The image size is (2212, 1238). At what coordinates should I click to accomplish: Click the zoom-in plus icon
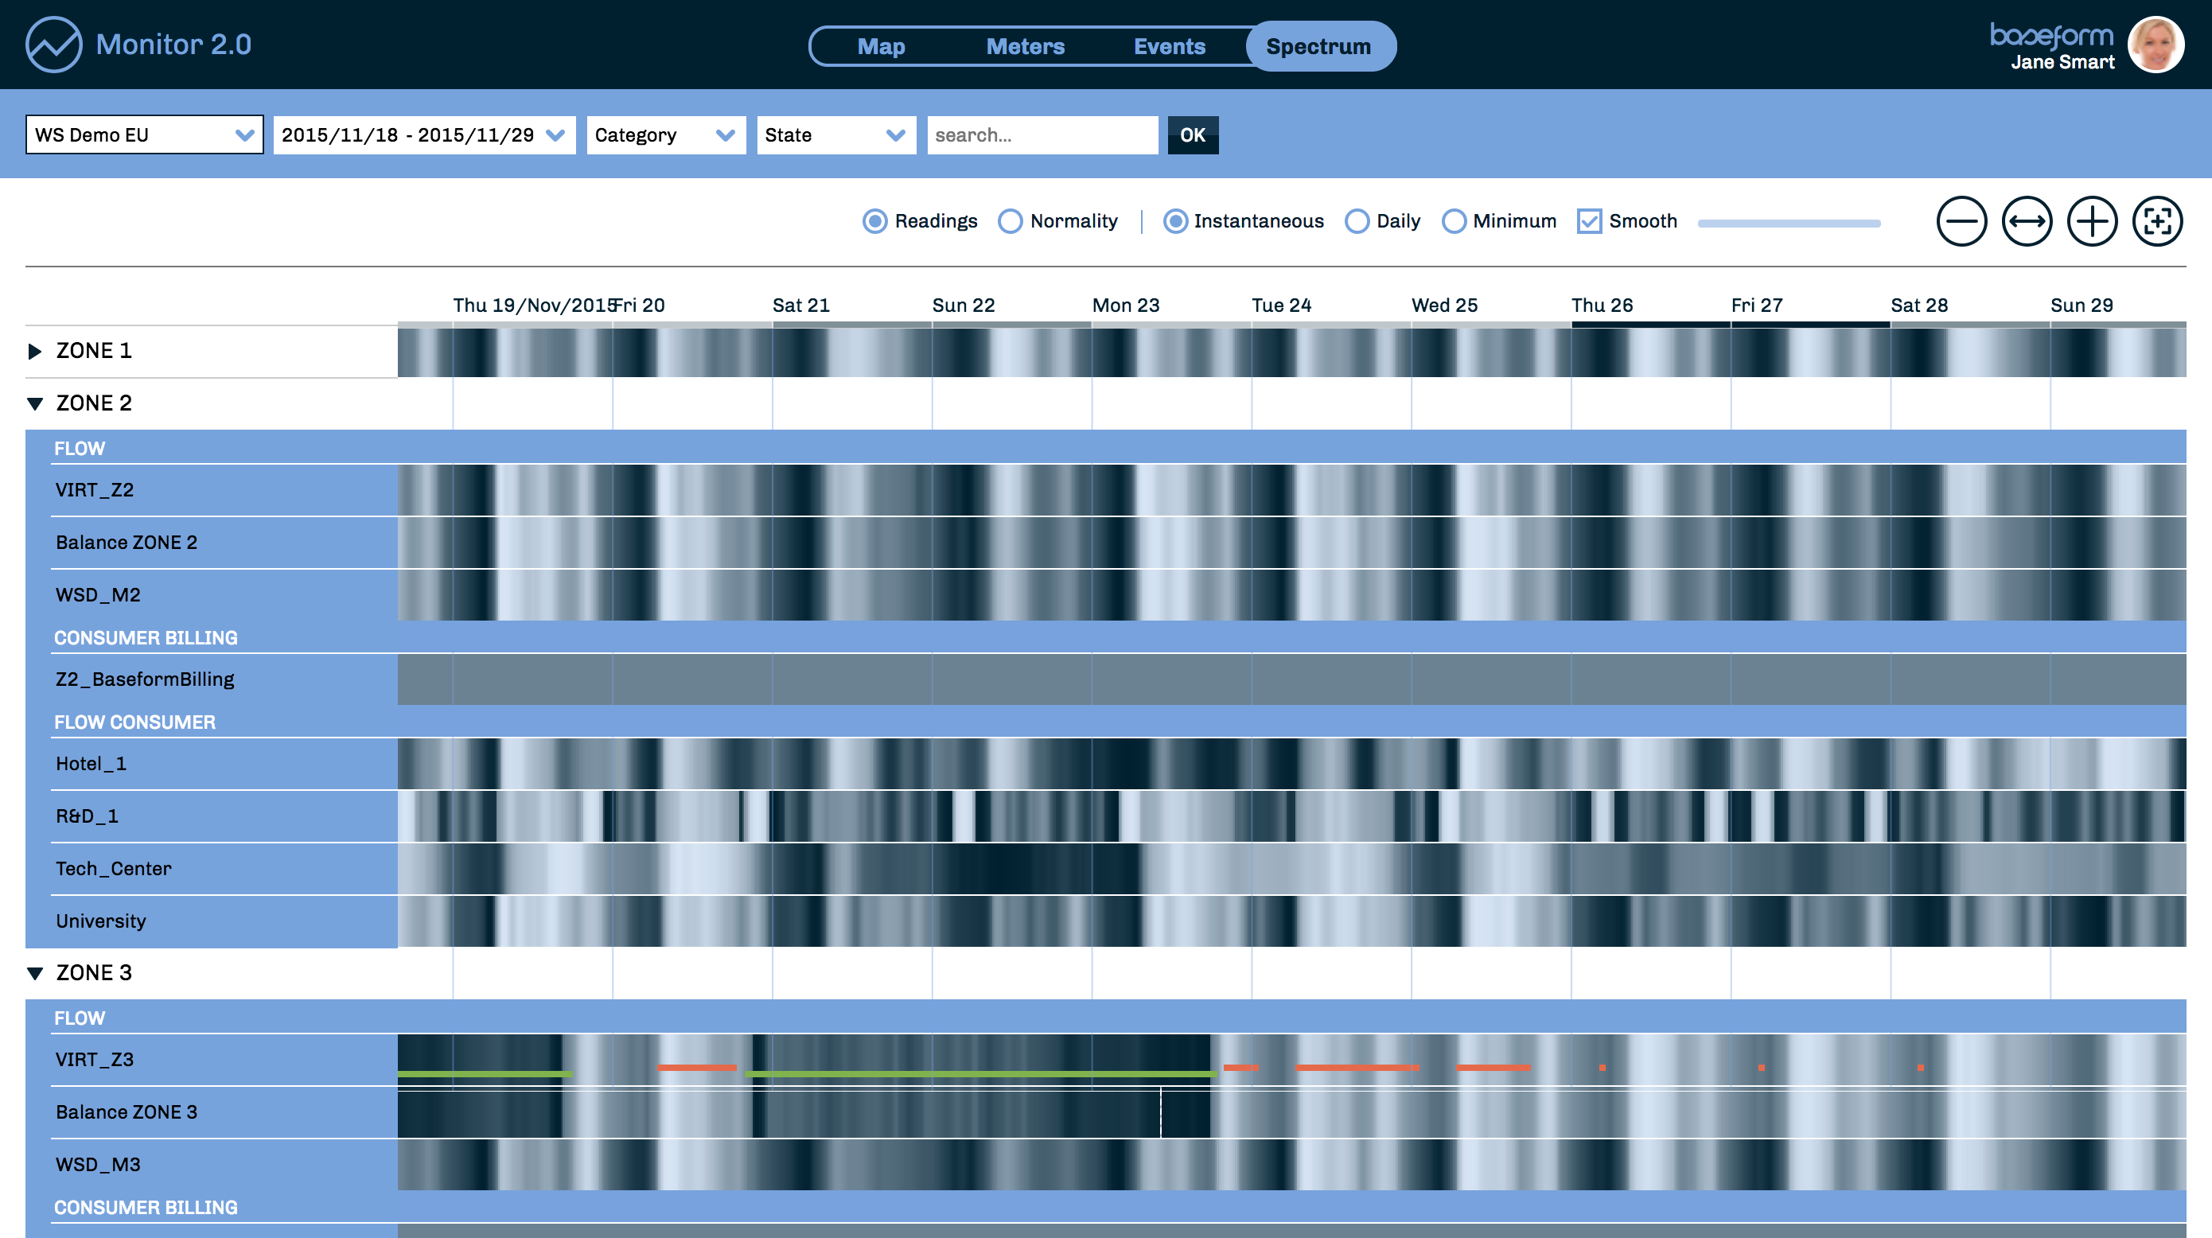(2092, 220)
